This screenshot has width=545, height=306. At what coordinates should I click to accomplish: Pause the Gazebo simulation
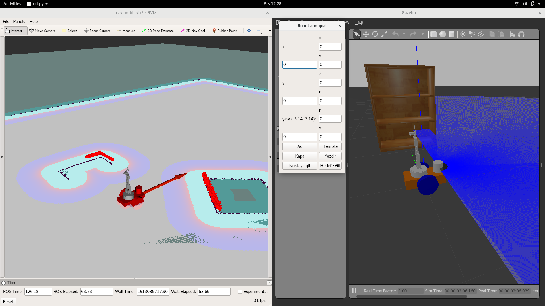tap(354, 291)
